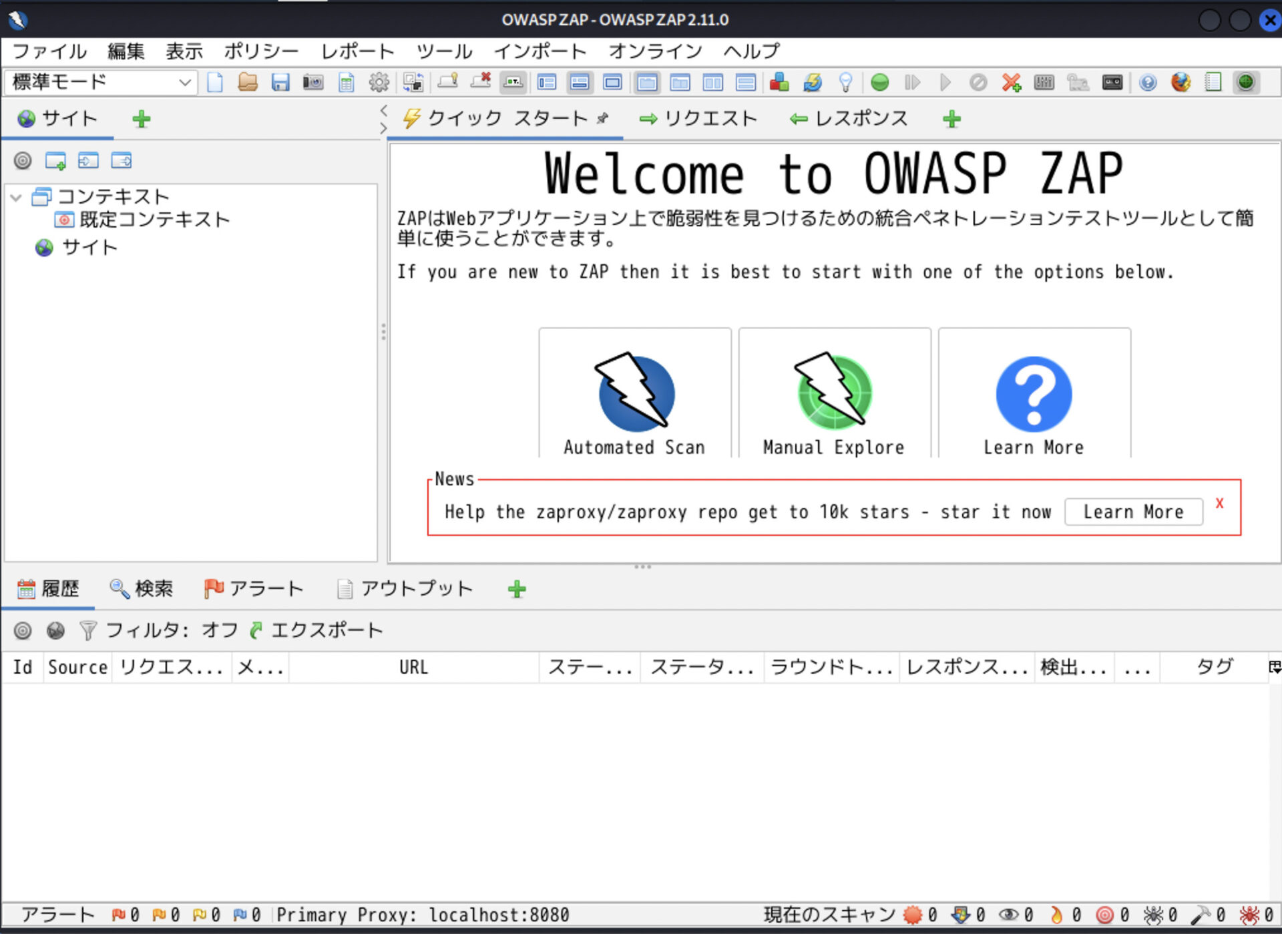The height and width of the screenshot is (934, 1282).
Task: Click the Step breakpoint icon
Action: (913, 82)
